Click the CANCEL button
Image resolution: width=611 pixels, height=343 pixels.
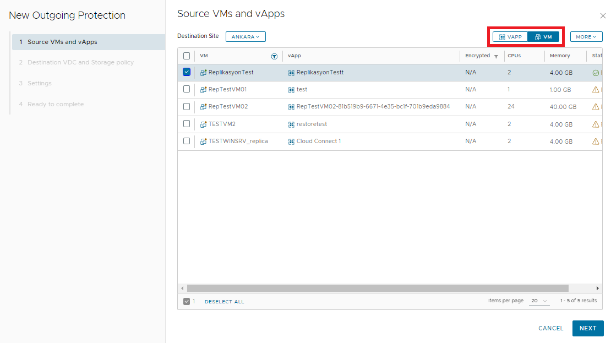click(x=550, y=328)
